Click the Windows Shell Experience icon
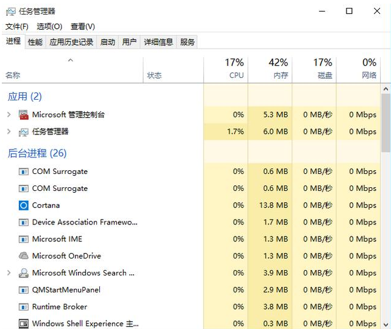This screenshot has height=329, width=391. tap(24, 324)
